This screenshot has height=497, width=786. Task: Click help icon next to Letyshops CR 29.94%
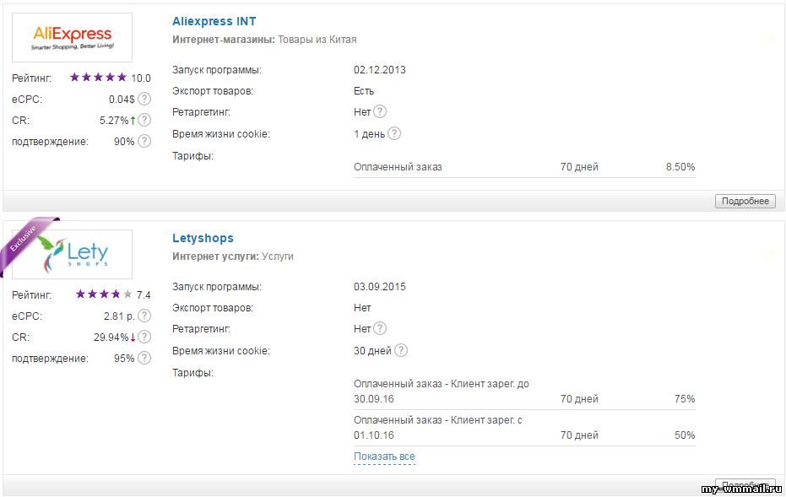(x=144, y=337)
